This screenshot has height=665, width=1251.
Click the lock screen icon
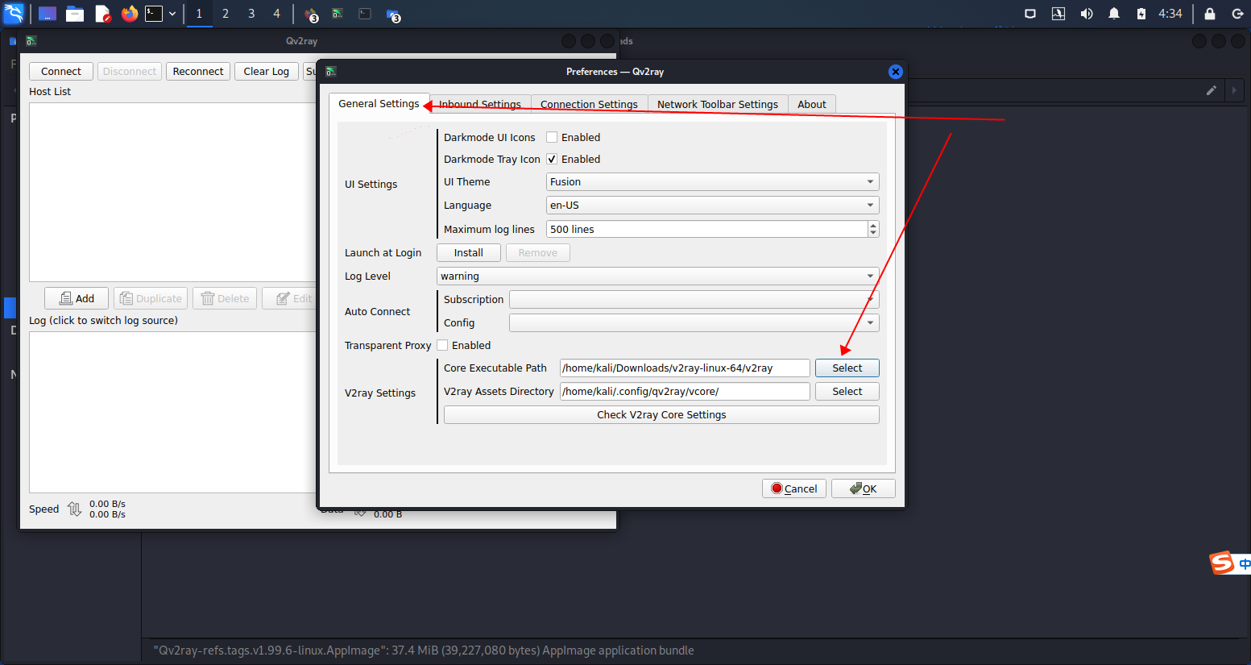(1210, 14)
